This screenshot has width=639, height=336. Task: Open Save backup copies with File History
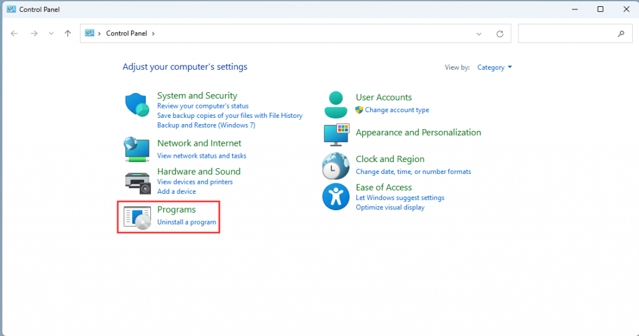point(230,116)
